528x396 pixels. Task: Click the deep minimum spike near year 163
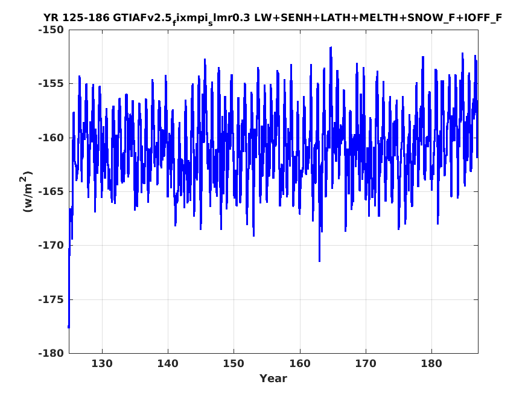(x=320, y=261)
